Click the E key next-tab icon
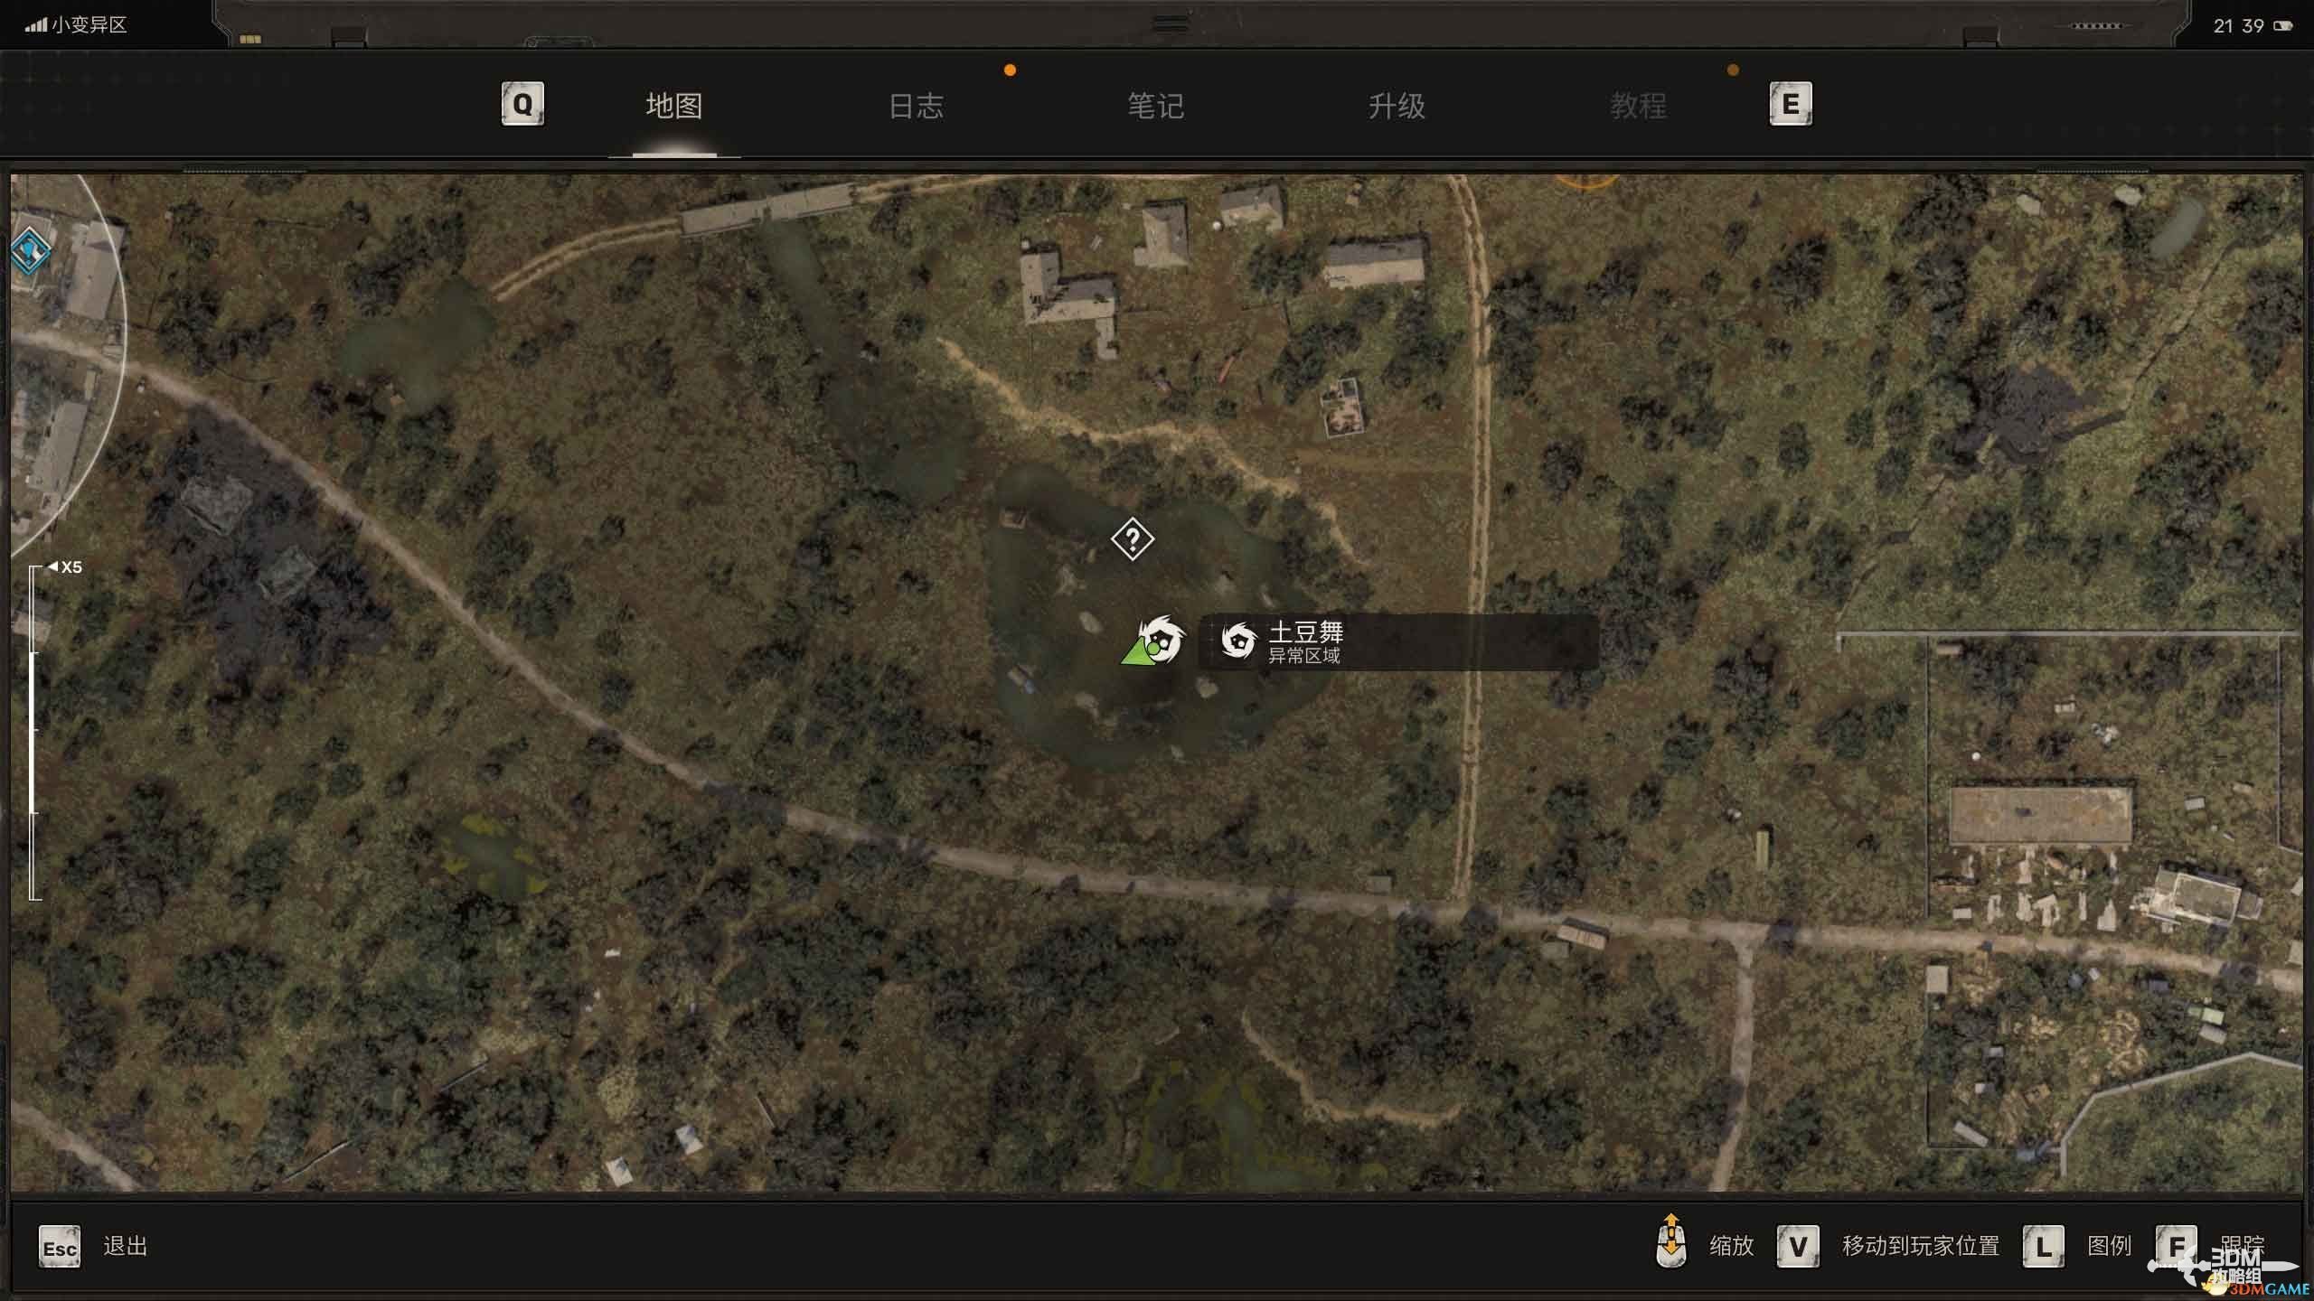This screenshot has width=2314, height=1301. coord(1790,105)
